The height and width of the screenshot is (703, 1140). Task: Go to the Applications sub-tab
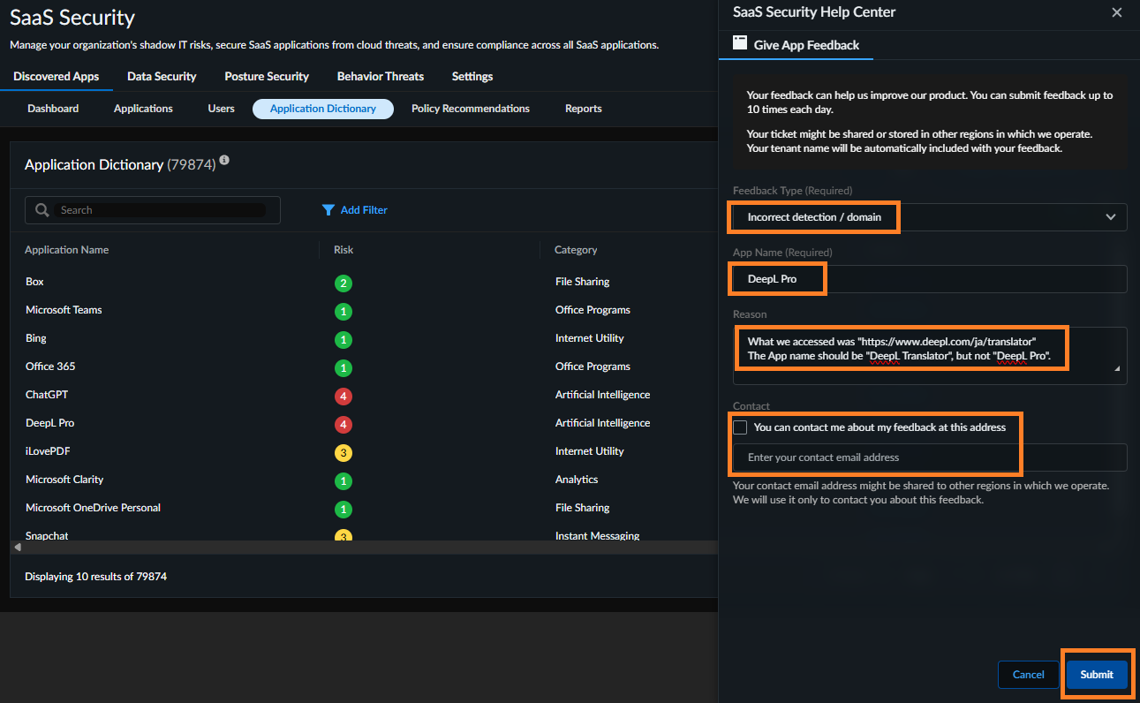pyautogui.click(x=143, y=109)
